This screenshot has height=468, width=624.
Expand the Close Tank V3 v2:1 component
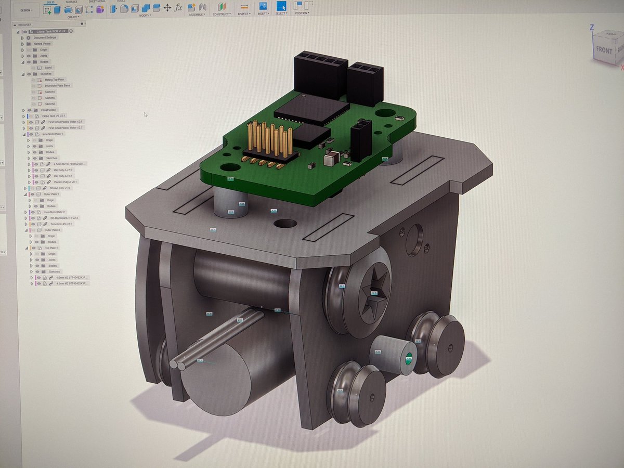(x=23, y=116)
